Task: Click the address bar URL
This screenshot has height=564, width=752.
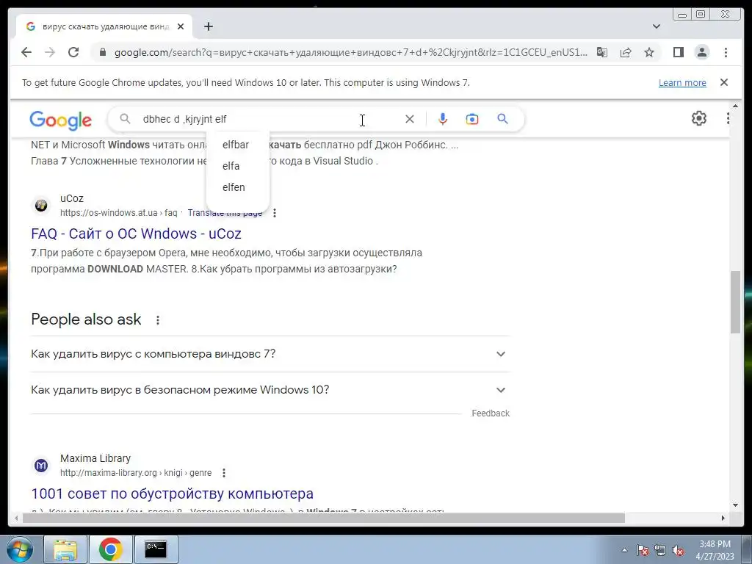Action: 350,52
